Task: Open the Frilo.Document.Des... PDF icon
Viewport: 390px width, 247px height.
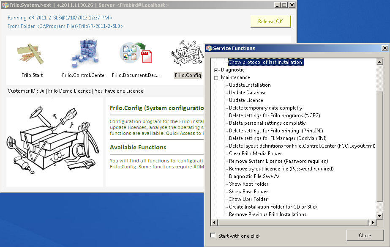Action: coord(136,53)
